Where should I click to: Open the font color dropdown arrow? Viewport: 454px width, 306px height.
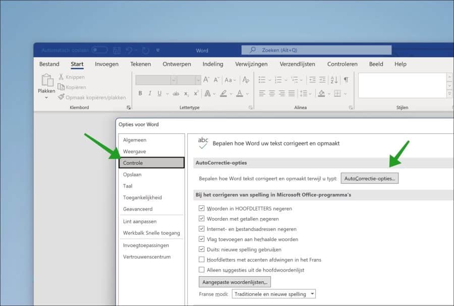247,93
